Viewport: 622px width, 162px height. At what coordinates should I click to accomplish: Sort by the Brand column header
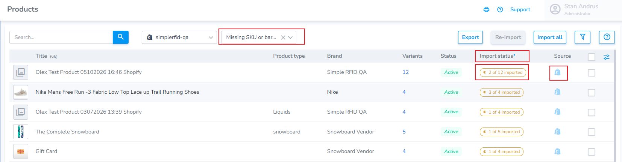coord(334,56)
